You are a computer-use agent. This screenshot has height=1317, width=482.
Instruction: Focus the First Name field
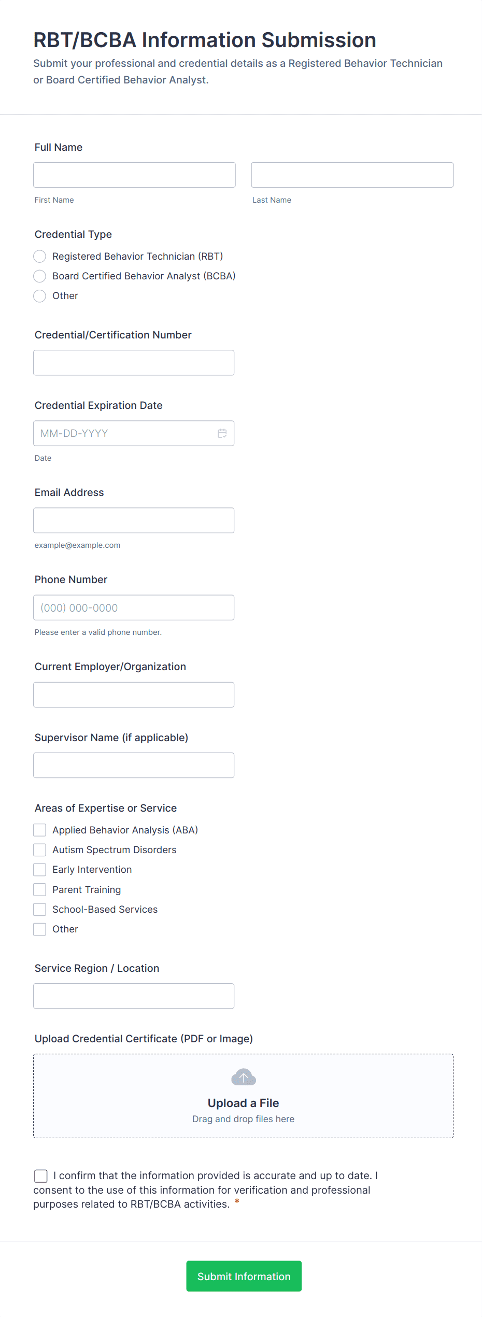pos(134,175)
